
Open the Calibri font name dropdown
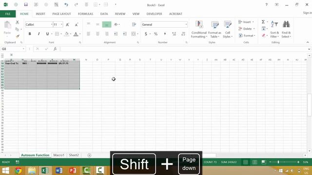click(52, 24)
